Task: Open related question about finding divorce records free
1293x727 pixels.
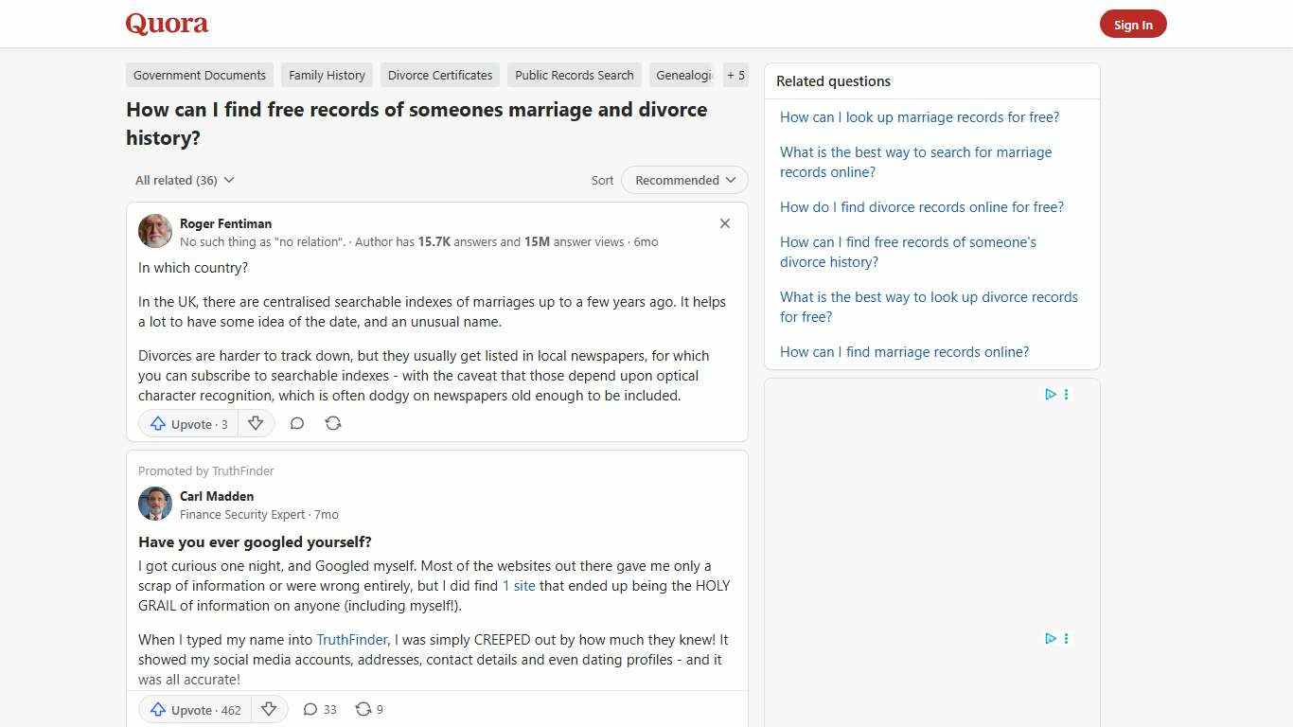Action: 921,206
